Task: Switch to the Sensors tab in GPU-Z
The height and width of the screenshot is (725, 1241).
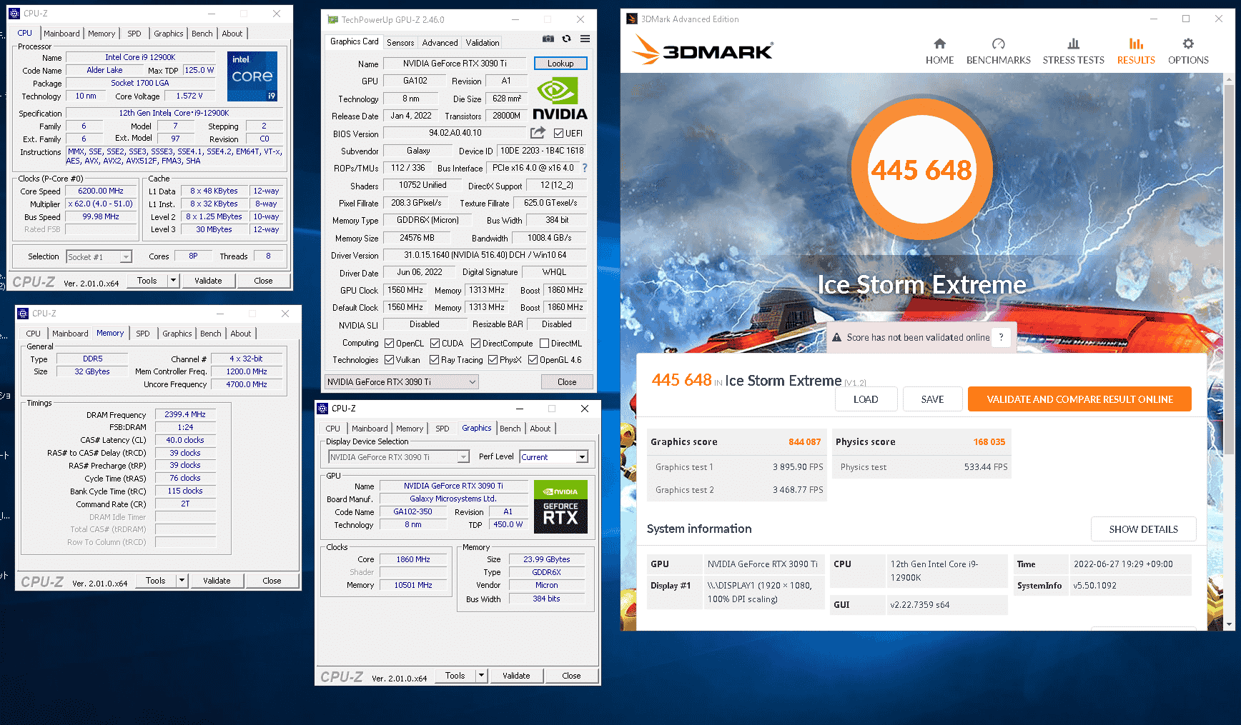Action: point(400,43)
